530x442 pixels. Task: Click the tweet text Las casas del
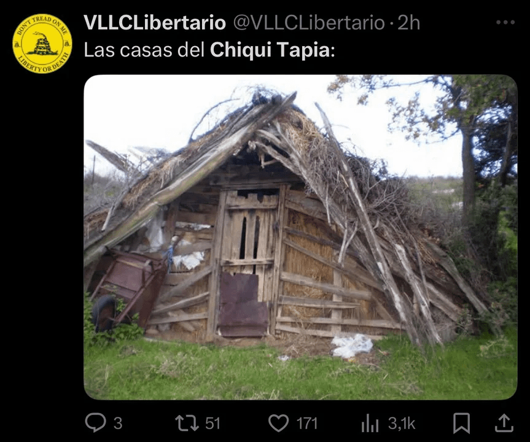144,50
